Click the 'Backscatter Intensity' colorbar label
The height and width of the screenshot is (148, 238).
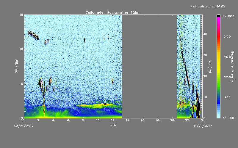232,67
